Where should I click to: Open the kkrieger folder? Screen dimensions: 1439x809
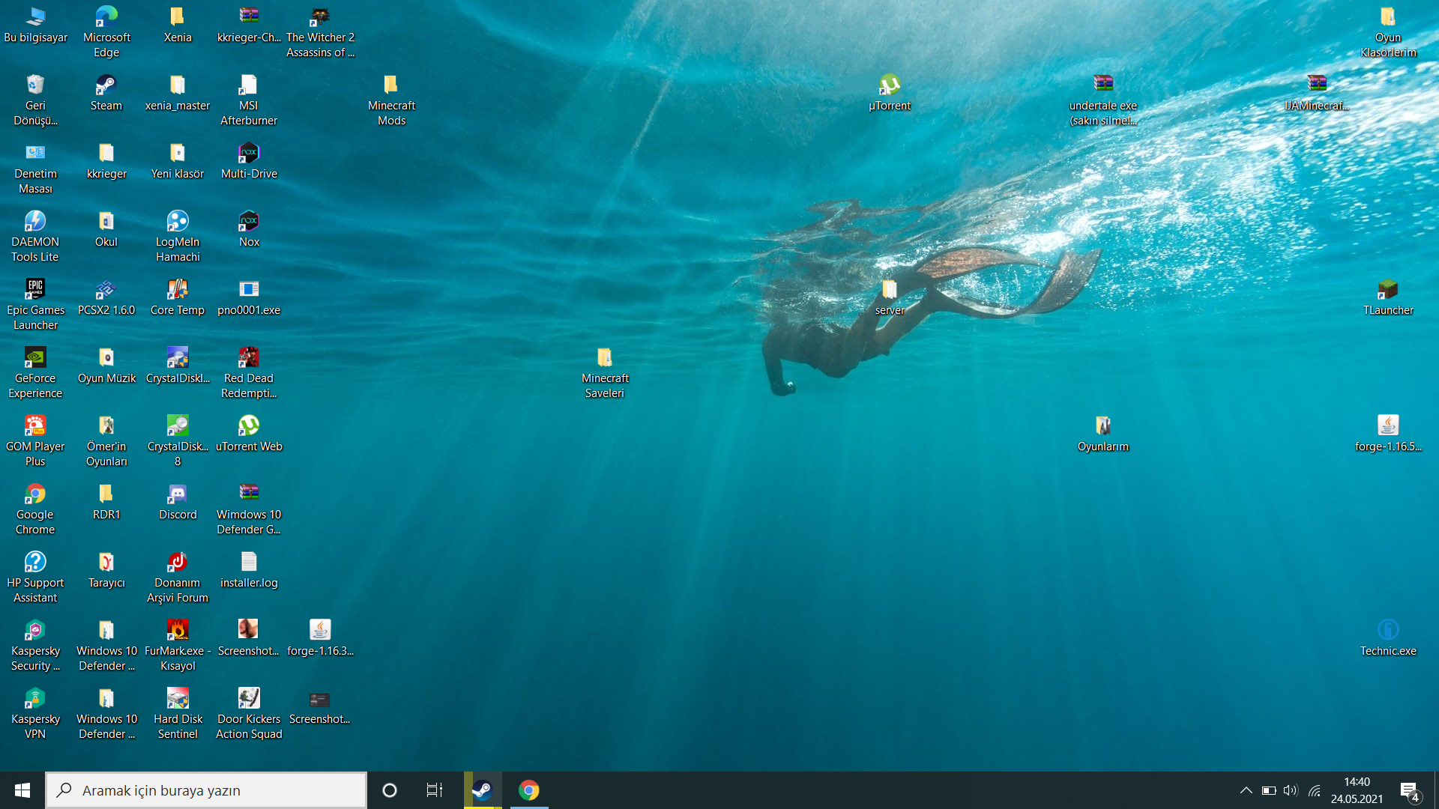click(106, 161)
